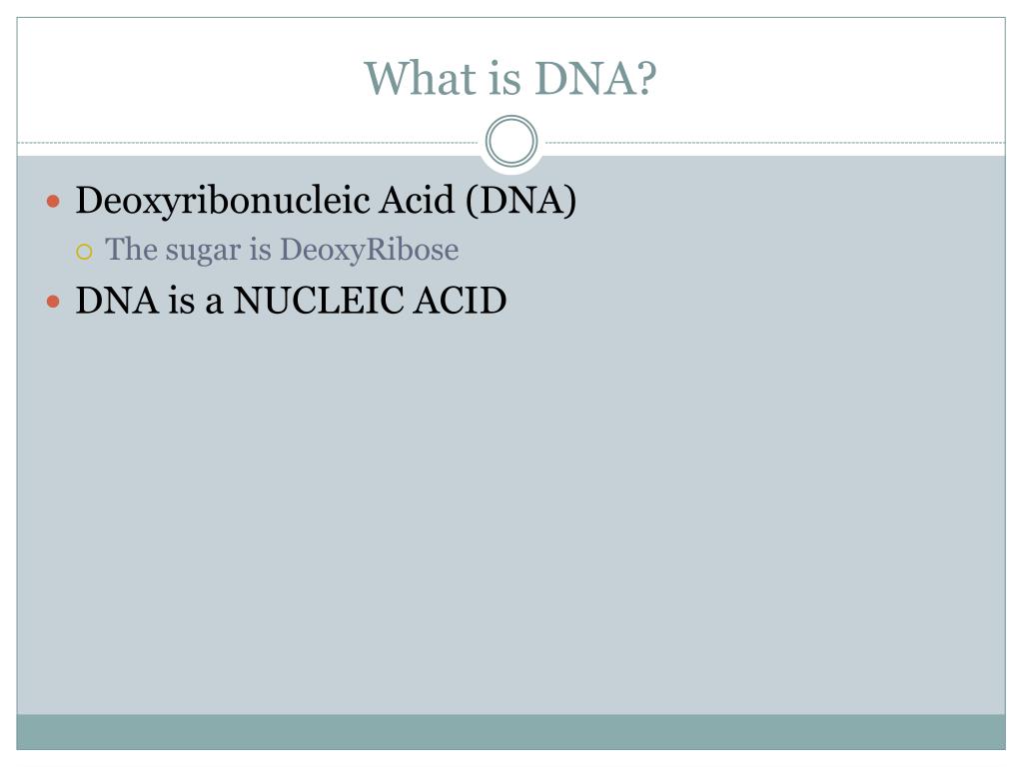
Task: Click the DNA is a NUCLEIC ACID text
Action: (291, 301)
